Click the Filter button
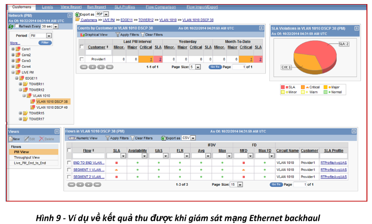Viewport: 372px width, 224px height. point(45,43)
